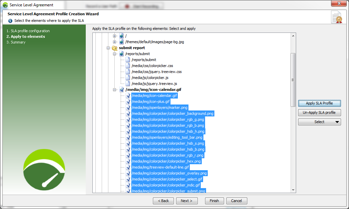
Task: Toggle check mark of colorpicker_rgb_g.png
Action: coord(128,120)
